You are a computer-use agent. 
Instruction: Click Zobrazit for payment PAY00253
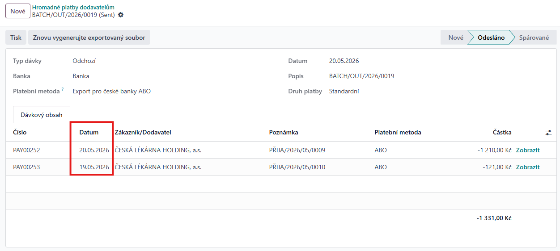[x=528, y=167]
